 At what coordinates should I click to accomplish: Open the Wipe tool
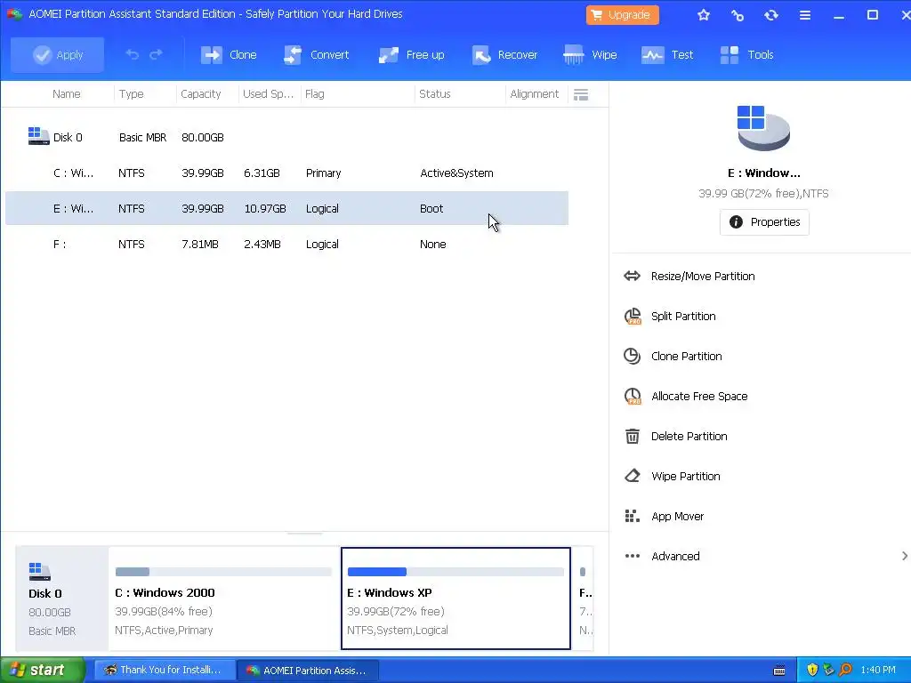click(590, 54)
